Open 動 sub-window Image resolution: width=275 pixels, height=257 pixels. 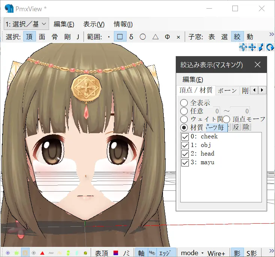tap(250, 37)
